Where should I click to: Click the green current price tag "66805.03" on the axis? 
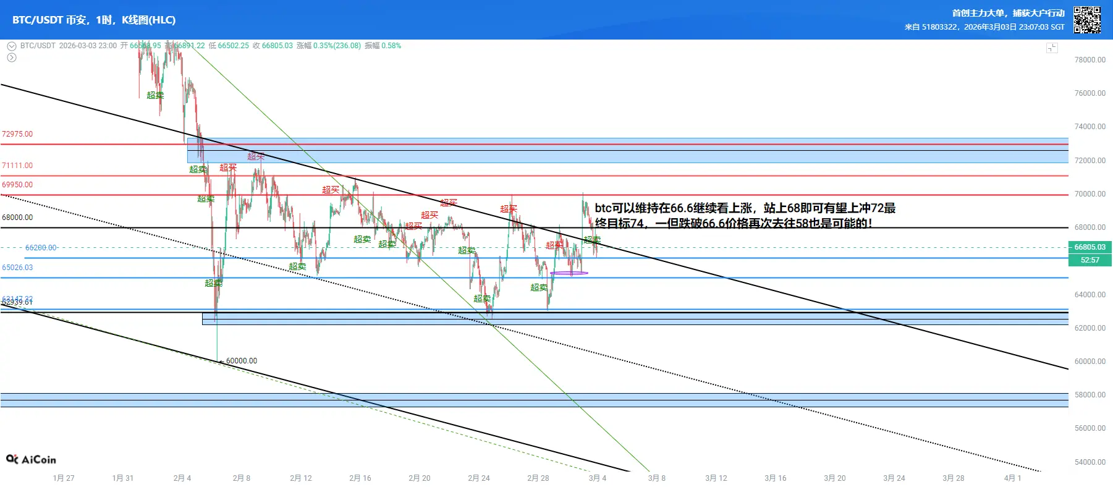[1090, 247]
